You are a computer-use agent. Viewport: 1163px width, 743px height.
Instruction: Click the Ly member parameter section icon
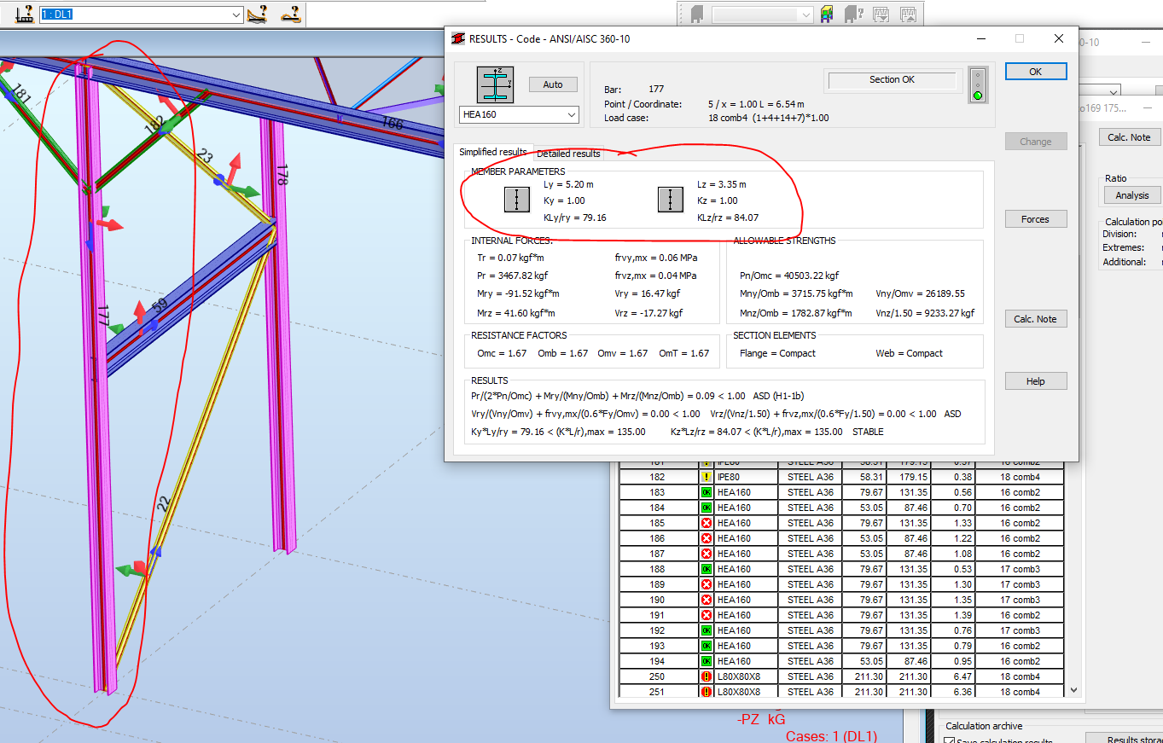click(517, 200)
